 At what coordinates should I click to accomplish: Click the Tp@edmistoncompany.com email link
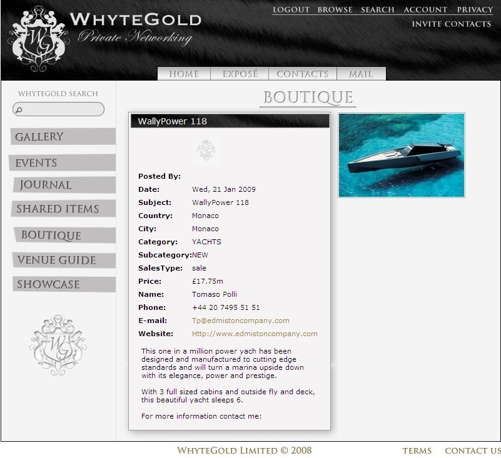(240, 321)
